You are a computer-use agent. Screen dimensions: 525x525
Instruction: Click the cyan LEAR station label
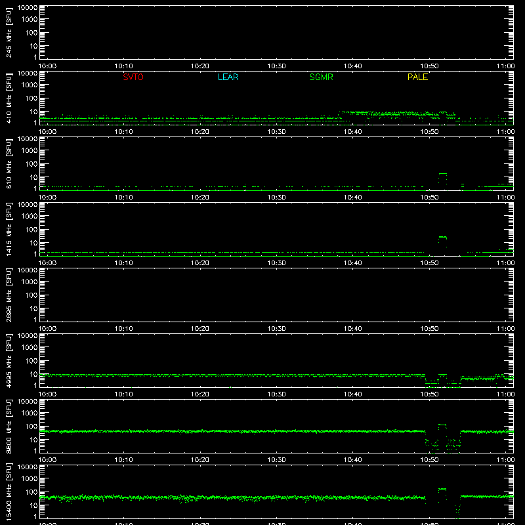click(x=228, y=77)
